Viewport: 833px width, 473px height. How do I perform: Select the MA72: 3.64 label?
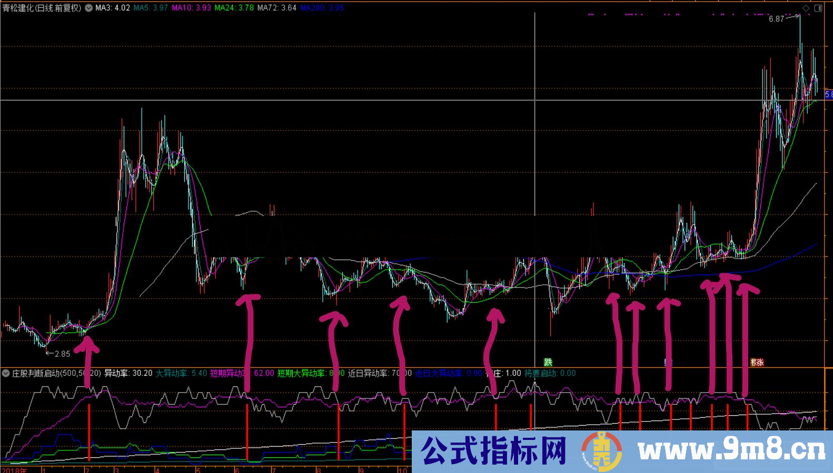click(x=277, y=8)
